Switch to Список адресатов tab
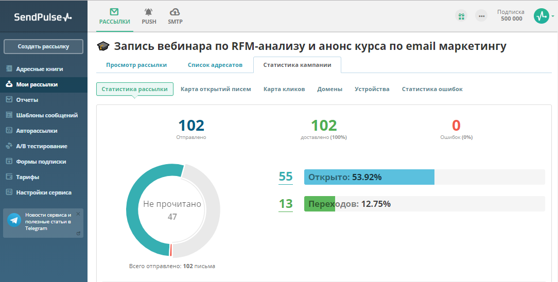 215,65
